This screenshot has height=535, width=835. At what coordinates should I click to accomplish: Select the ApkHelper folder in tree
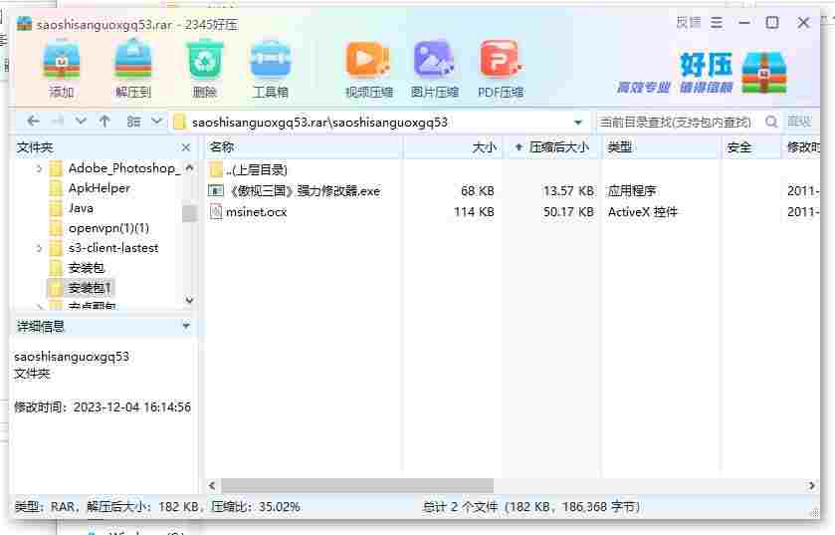[90, 188]
